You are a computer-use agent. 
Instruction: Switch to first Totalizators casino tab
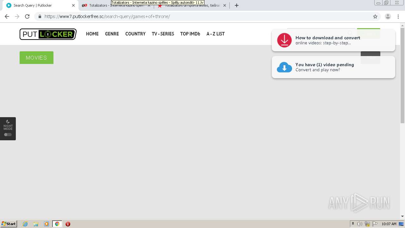(116, 5)
